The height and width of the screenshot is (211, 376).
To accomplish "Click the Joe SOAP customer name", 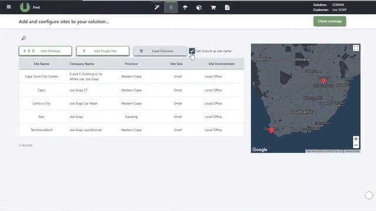I will 340,10.
